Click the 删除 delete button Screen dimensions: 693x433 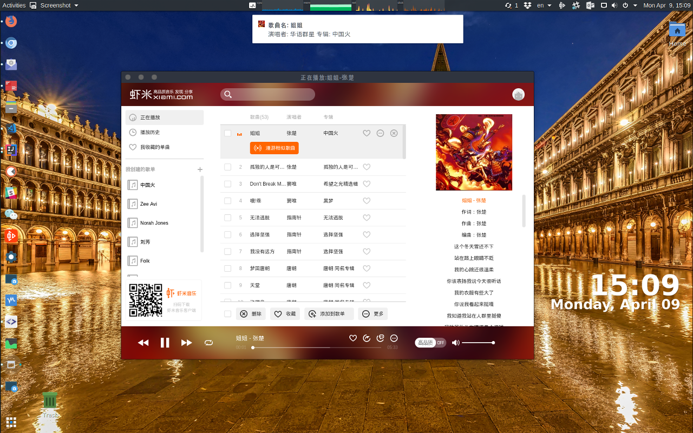click(x=251, y=314)
